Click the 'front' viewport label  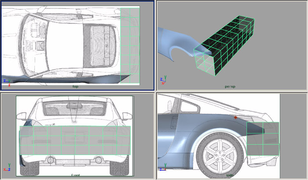75,174
